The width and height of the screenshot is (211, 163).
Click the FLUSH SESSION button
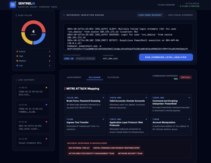pos(166,5)
